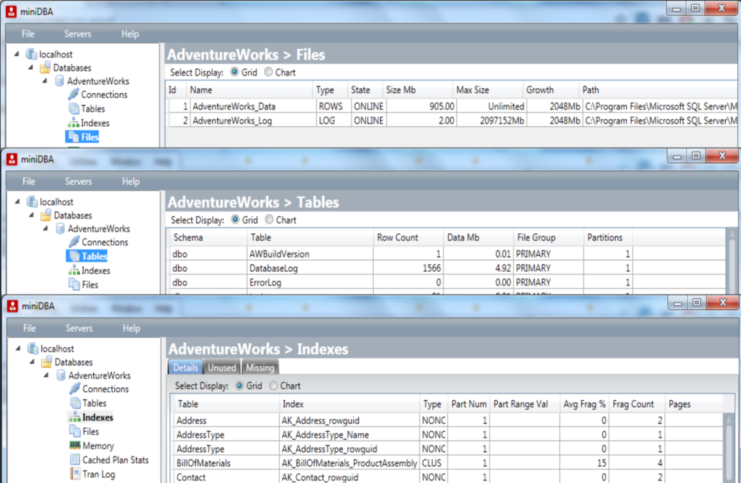Collapse localhost node in Tables window

click(17, 202)
